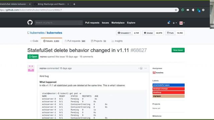Screen dimensions: 214x120
Task: Focus the browser address bar
Action: 87,10
